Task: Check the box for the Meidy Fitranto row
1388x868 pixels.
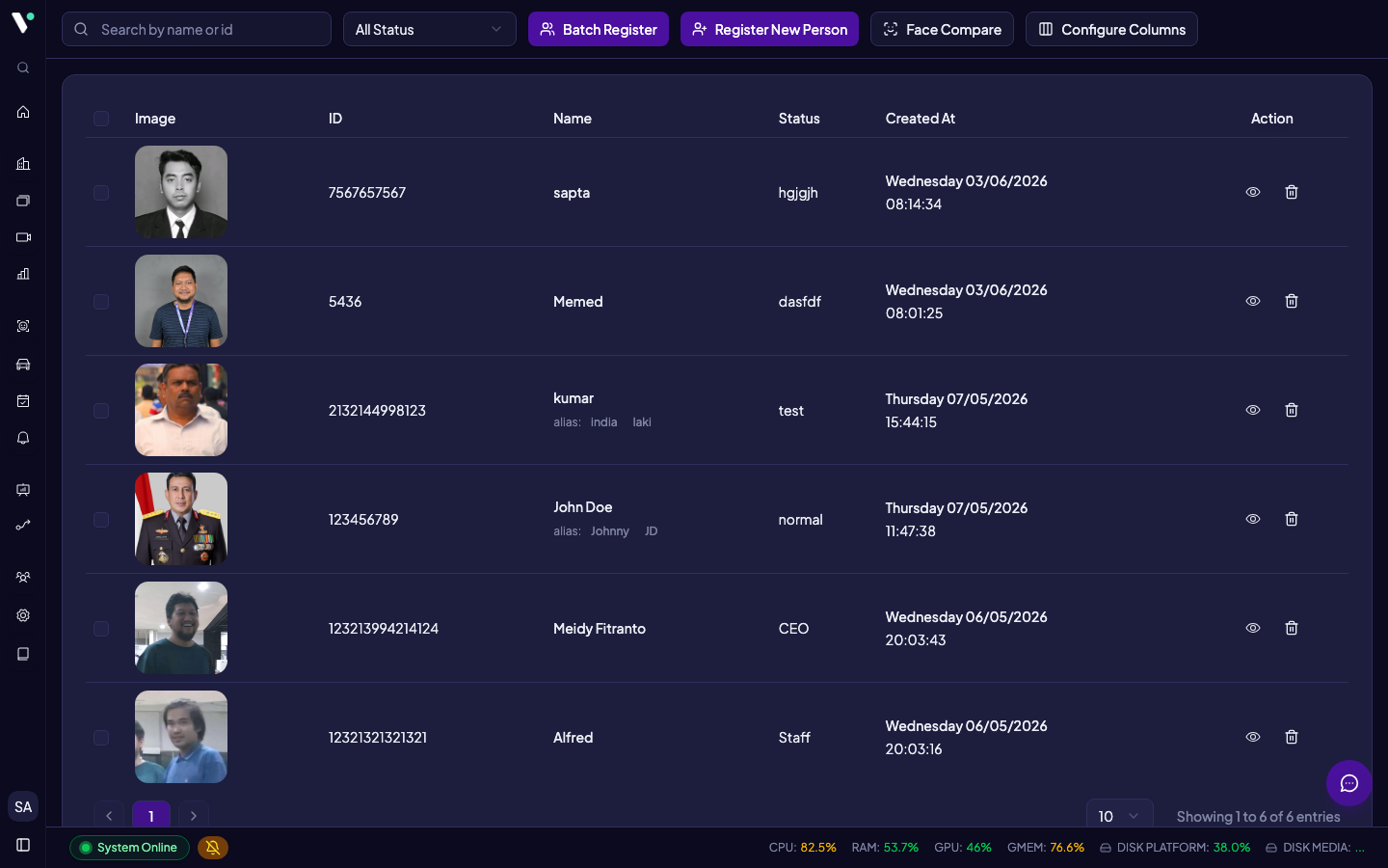Action: (x=101, y=629)
